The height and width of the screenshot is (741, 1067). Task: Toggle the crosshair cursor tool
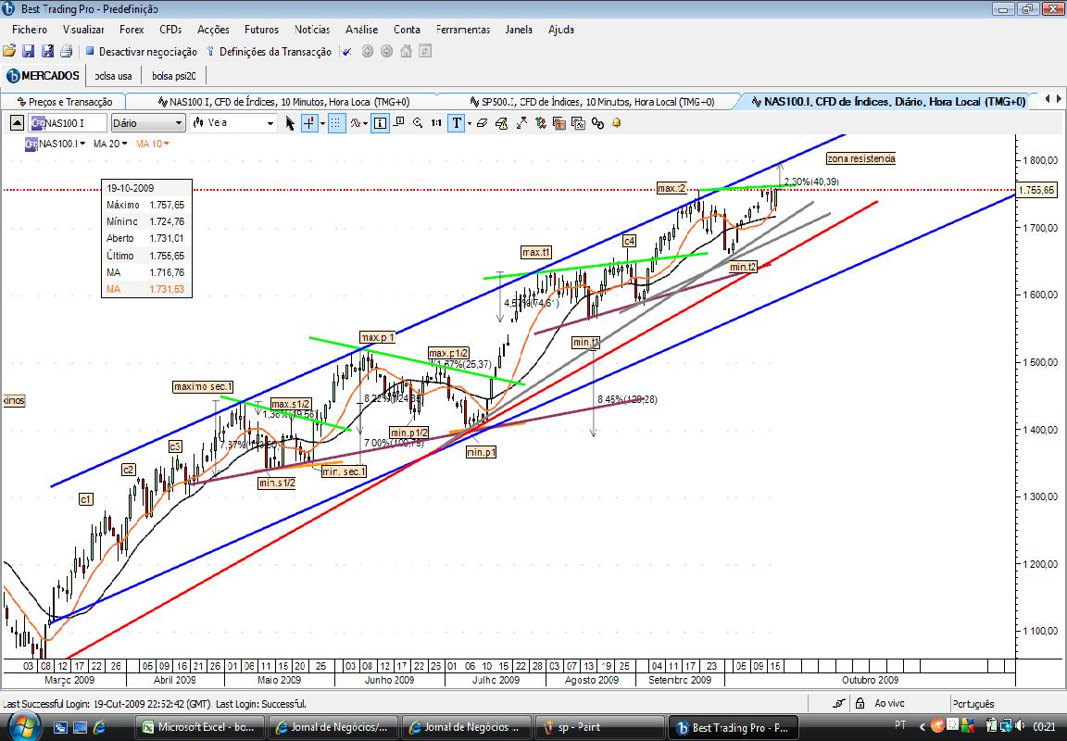[x=309, y=123]
